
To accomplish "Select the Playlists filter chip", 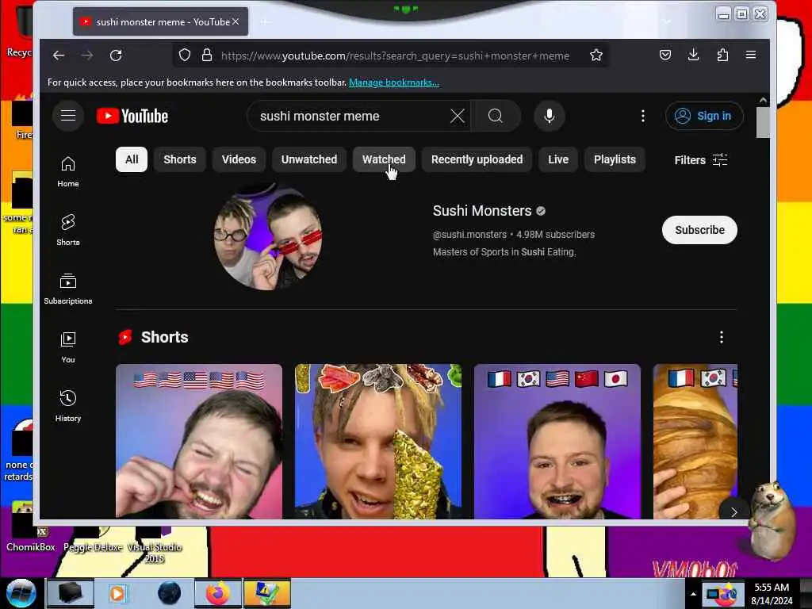I will pyautogui.click(x=615, y=159).
